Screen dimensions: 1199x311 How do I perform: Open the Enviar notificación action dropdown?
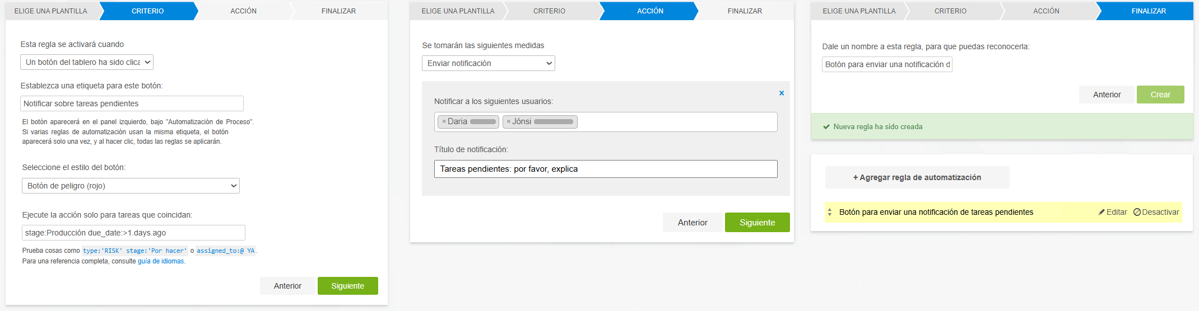[488, 63]
